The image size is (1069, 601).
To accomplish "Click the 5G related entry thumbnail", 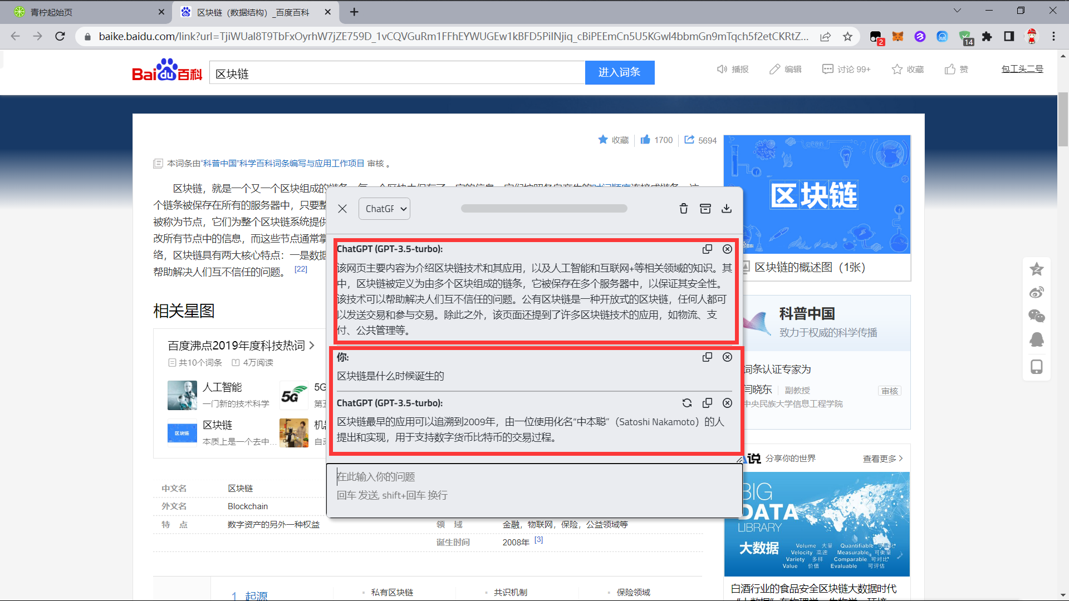I will coord(293,395).
